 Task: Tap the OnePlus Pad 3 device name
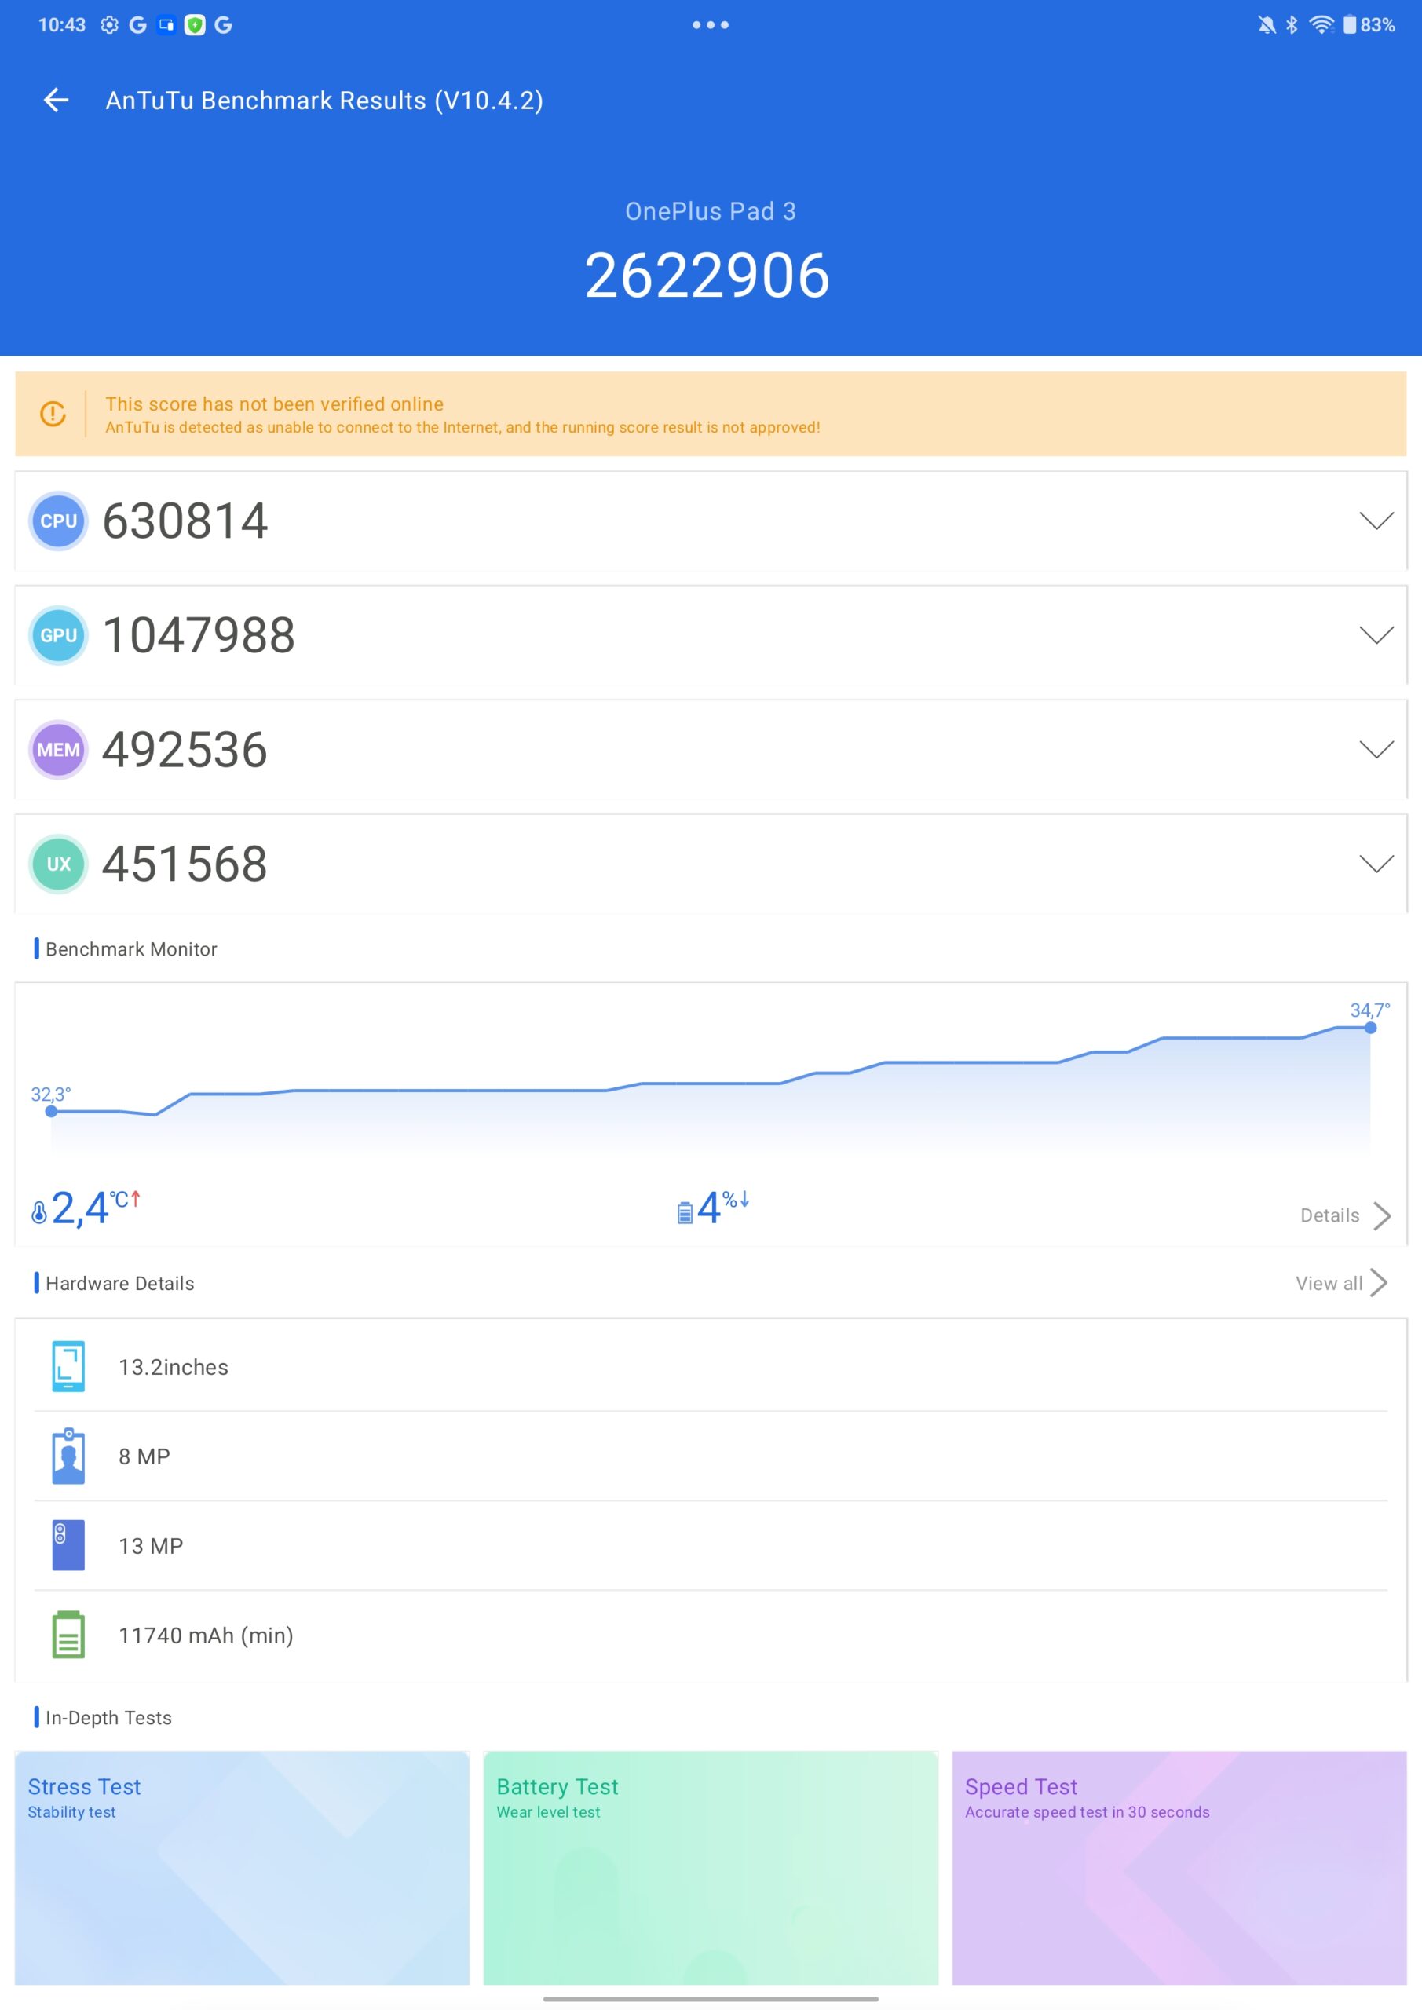710,211
